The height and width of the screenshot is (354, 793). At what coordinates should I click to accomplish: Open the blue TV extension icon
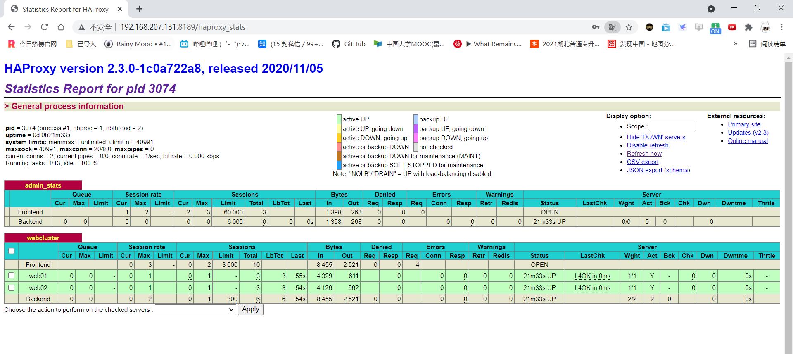(x=666, y=27)
